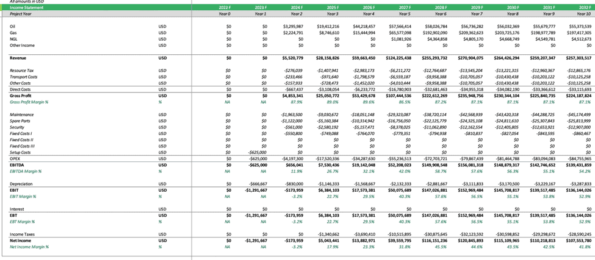The height and width of the screenshot is (260, 595).
Task: Click the Depreciation row label
Action: point(21,184)
